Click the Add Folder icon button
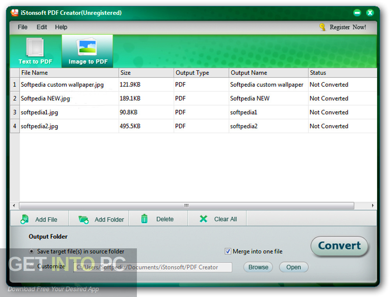Screen dimensions: 390x297 click(x=99, y=219)
